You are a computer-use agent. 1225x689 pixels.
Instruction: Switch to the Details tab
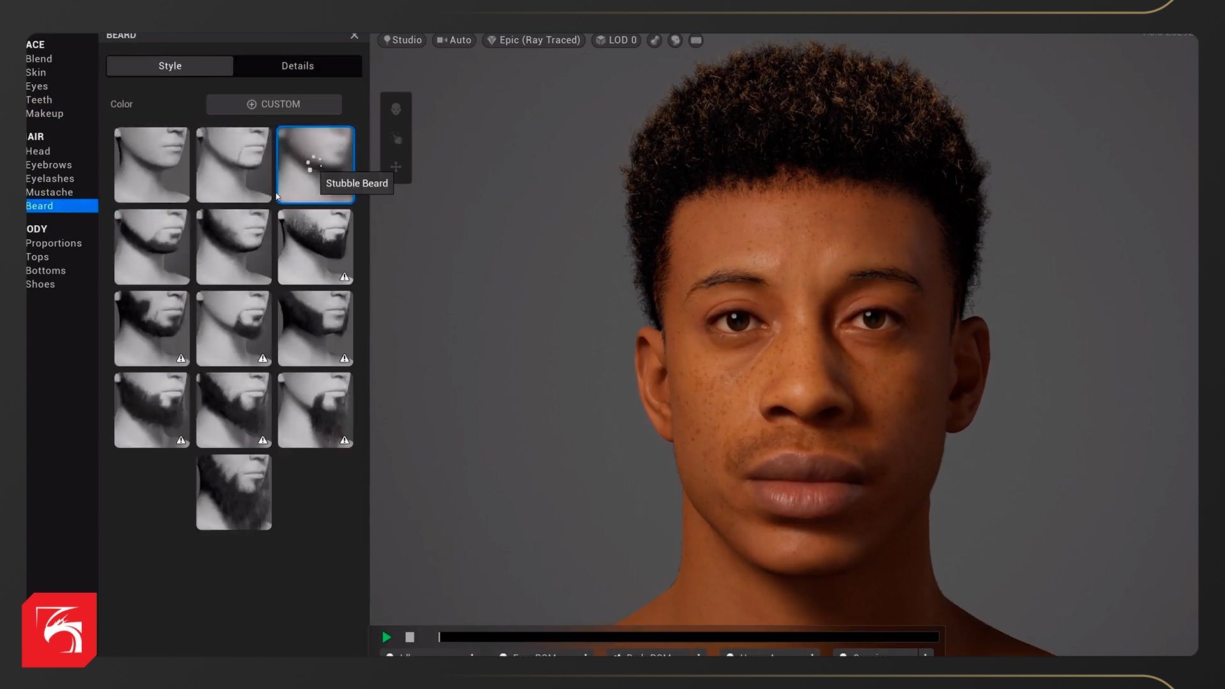coord(297,66)
